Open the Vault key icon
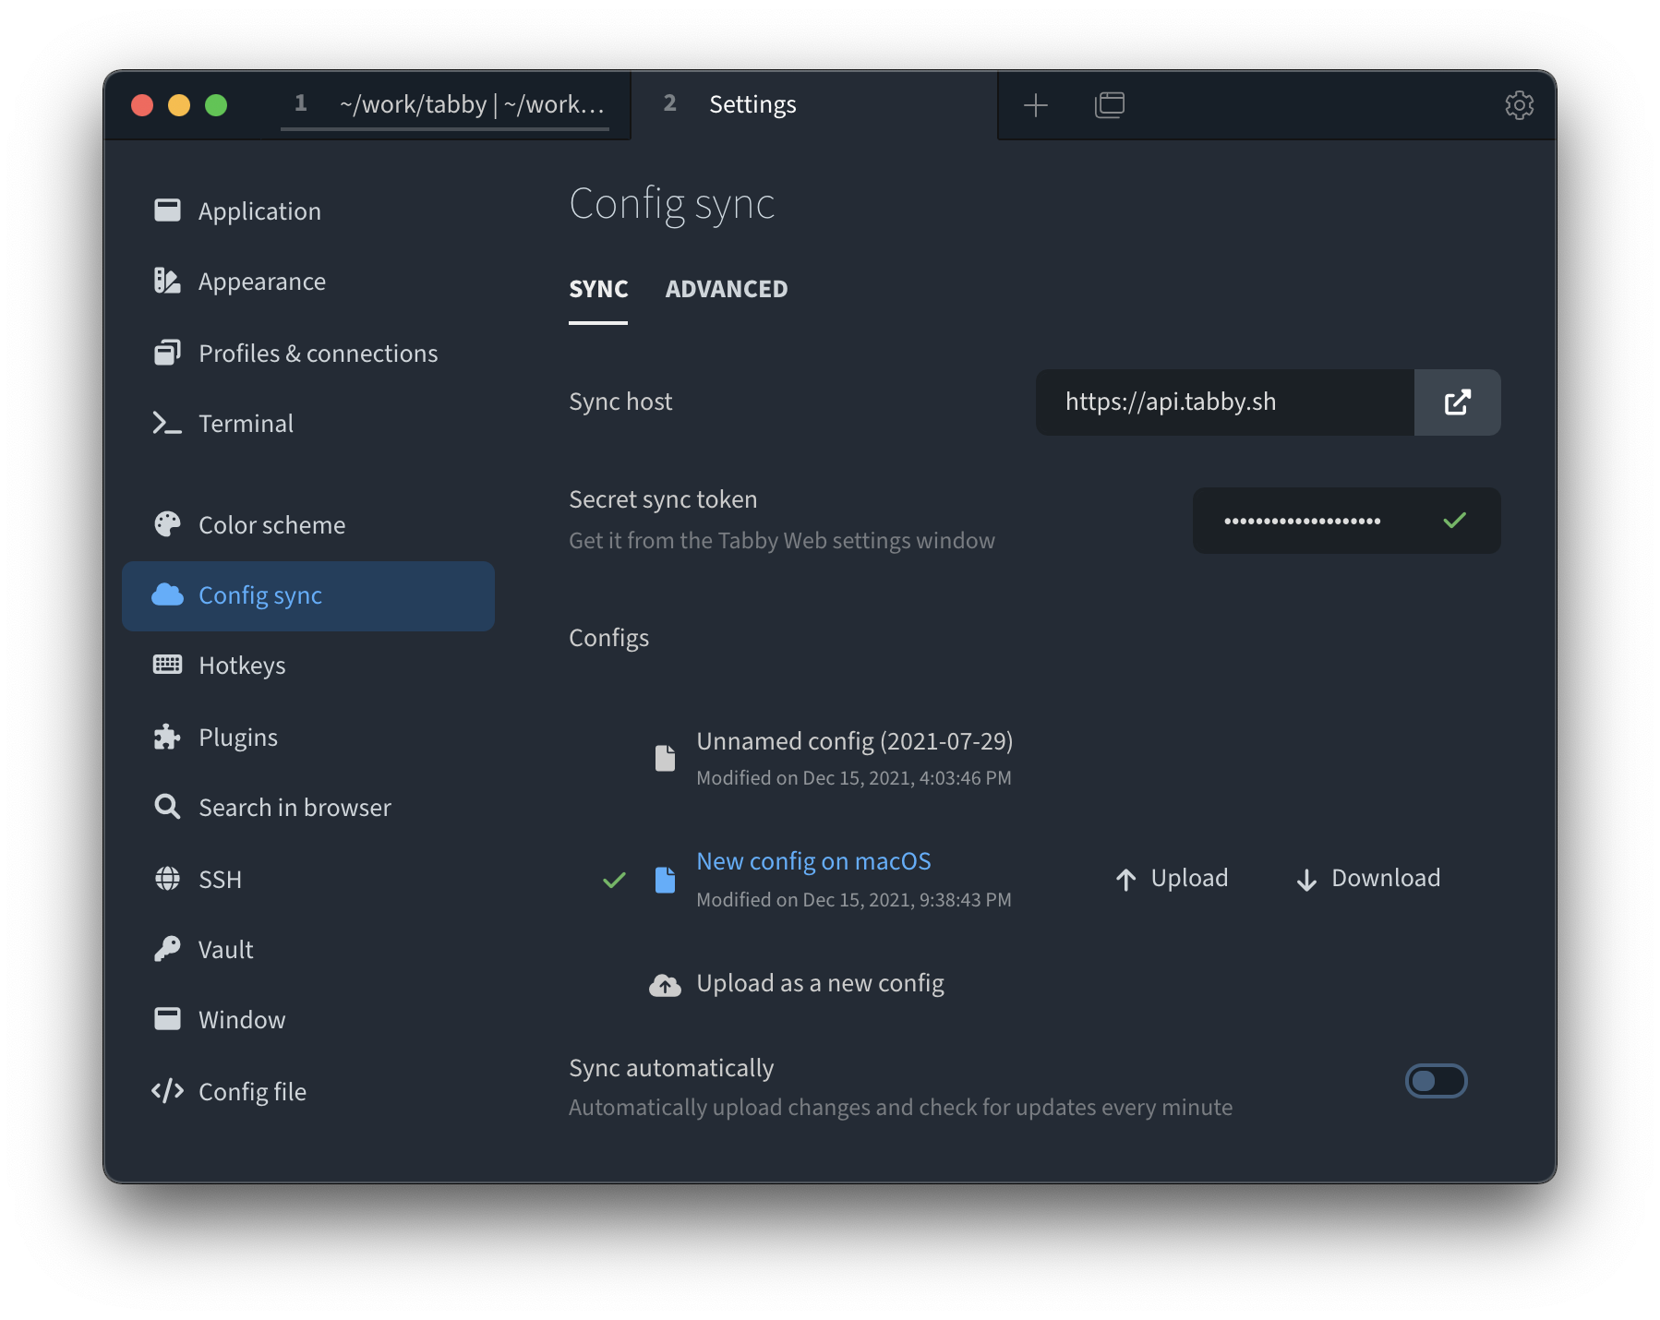 tap(167, 949)
